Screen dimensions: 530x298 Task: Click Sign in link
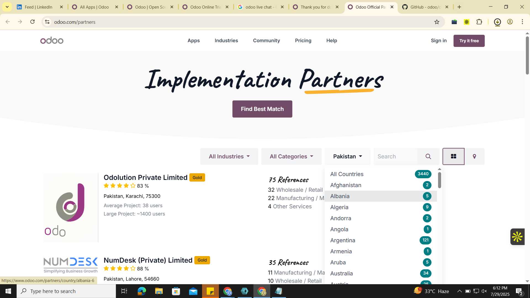point(439,41)
